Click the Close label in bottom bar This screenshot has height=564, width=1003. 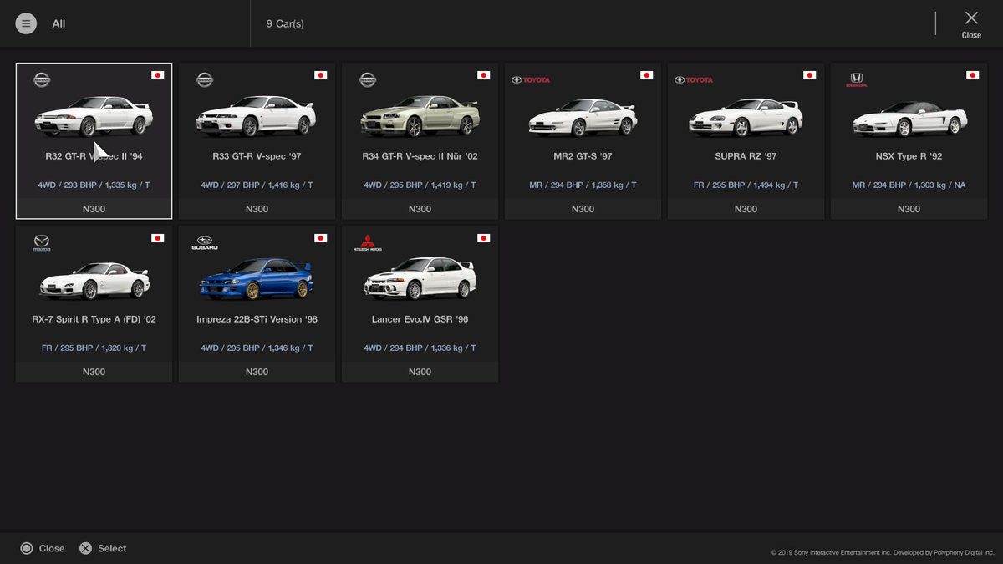52,548
